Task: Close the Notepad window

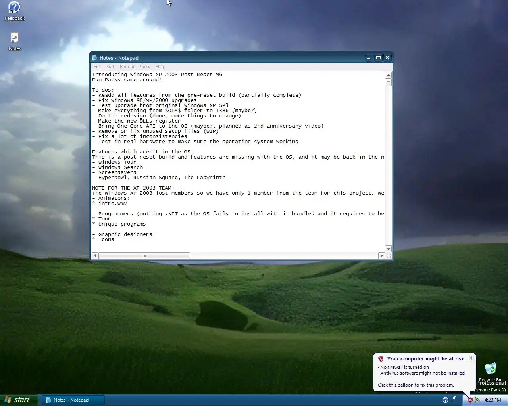Action: (x=388, y=58)
